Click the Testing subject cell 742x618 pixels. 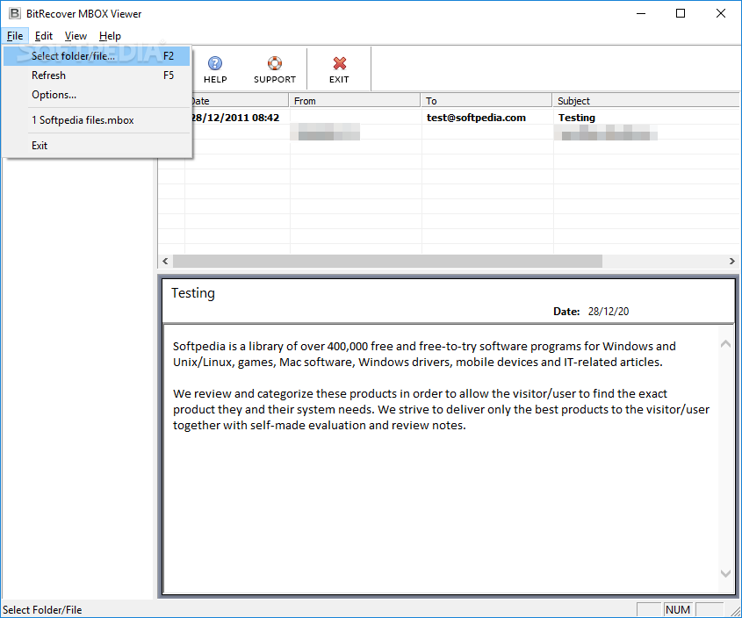pos(576,118)
